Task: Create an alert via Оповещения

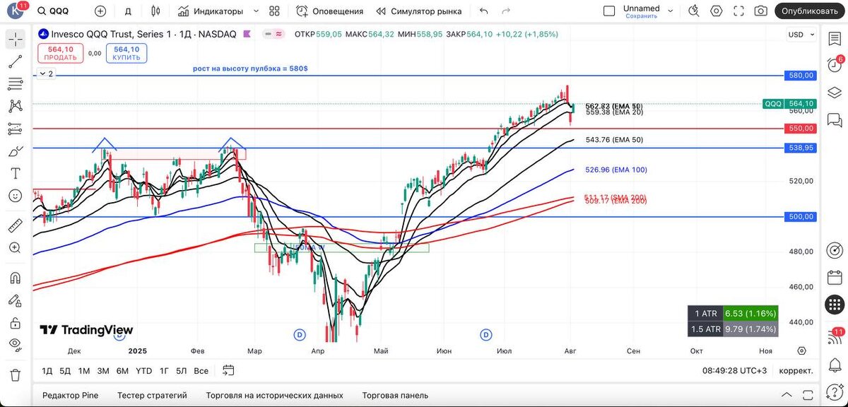Action: click(x=329, y=11)
